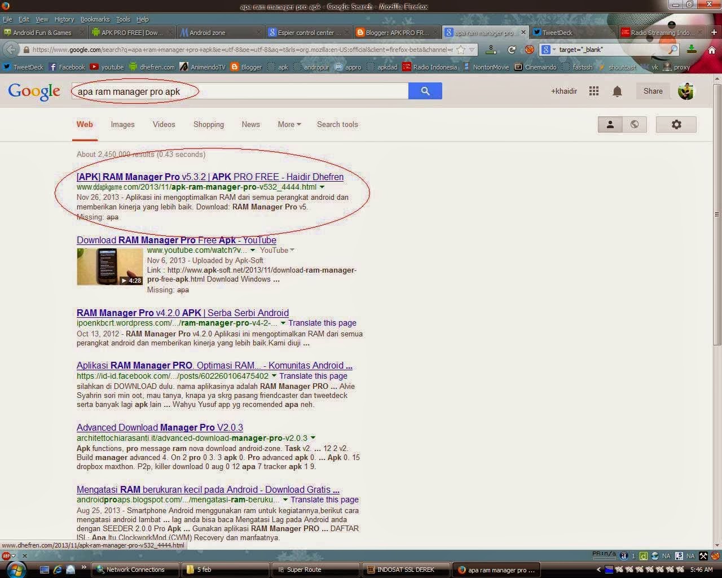Open the youtube bookmark
This screenshot has width=722, height=578.
pos(107,67)
